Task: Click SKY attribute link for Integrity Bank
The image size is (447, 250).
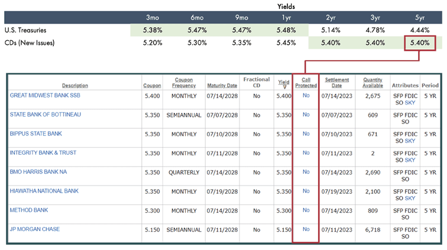Action: pos(410,160)
